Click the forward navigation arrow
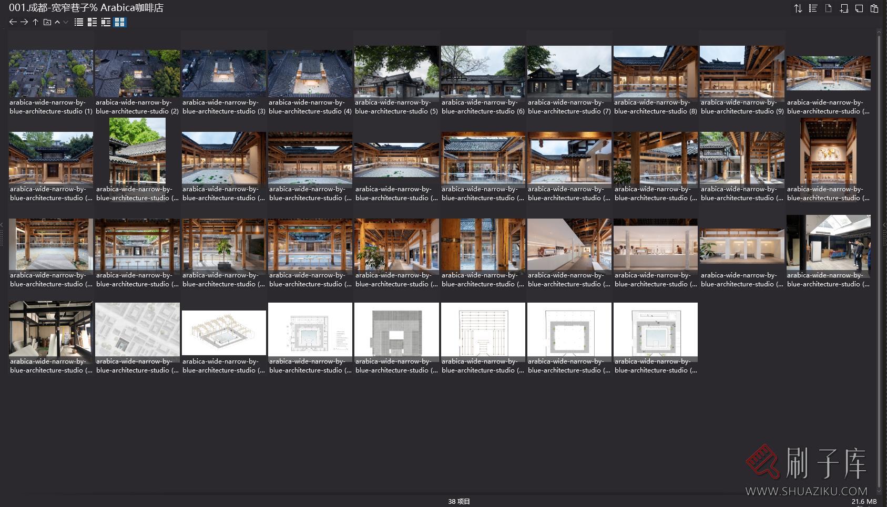This screenshot has height=507, width=887. coord(24,22)
